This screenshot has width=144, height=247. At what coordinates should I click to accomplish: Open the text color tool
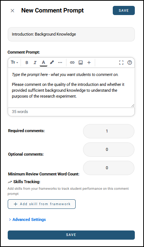[44, 63]
